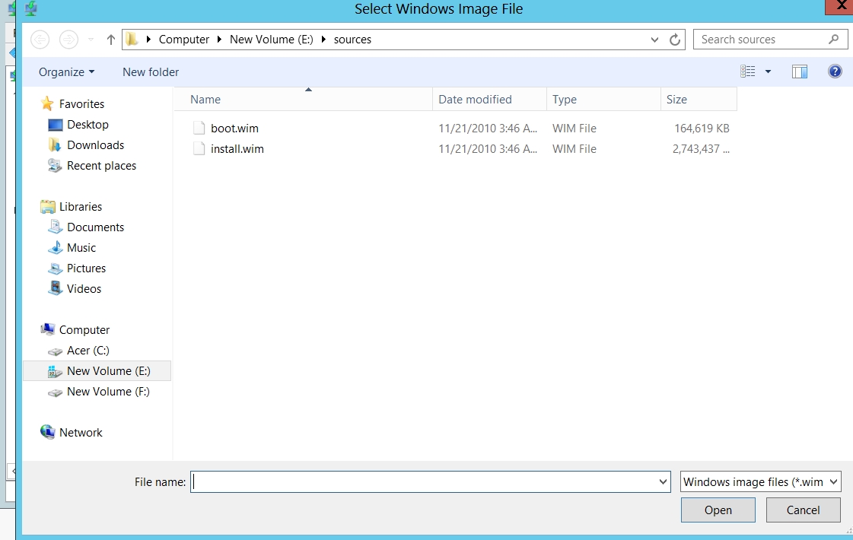Click the Pictures library icon

tap(55, 268)
